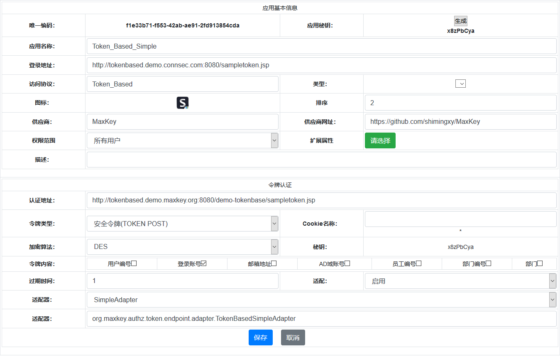Click 生成 to generate app secret
560x362 pixels.
pyautogui.click(x=460, y=21)
